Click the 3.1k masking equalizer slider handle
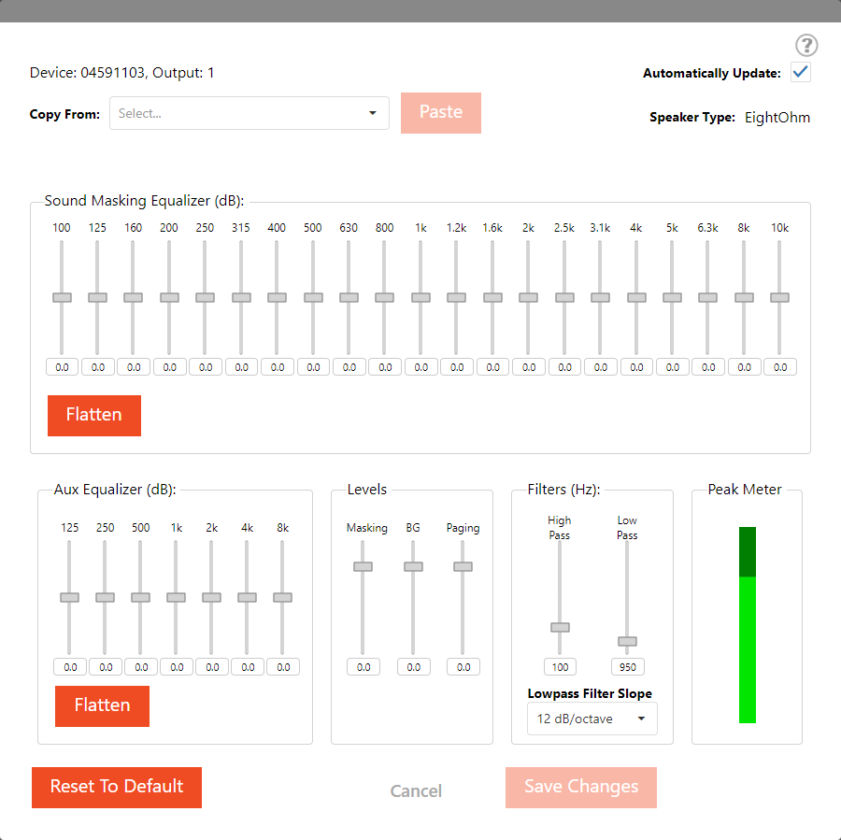The width and height of the screenshot is (841, 840). (600, 298)
